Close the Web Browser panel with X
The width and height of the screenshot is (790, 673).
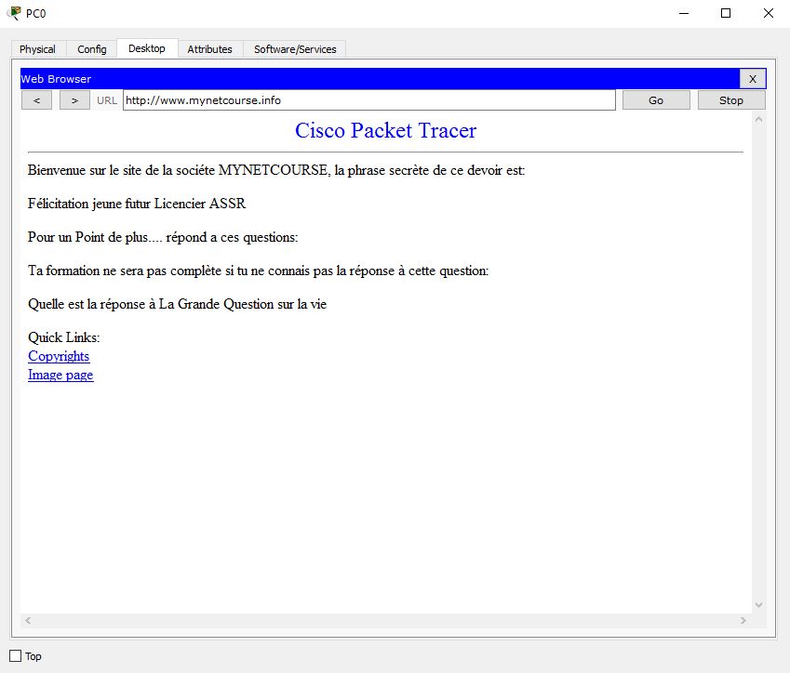(753, 79)
